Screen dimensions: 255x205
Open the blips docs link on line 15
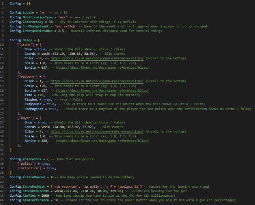coord(103,68)
